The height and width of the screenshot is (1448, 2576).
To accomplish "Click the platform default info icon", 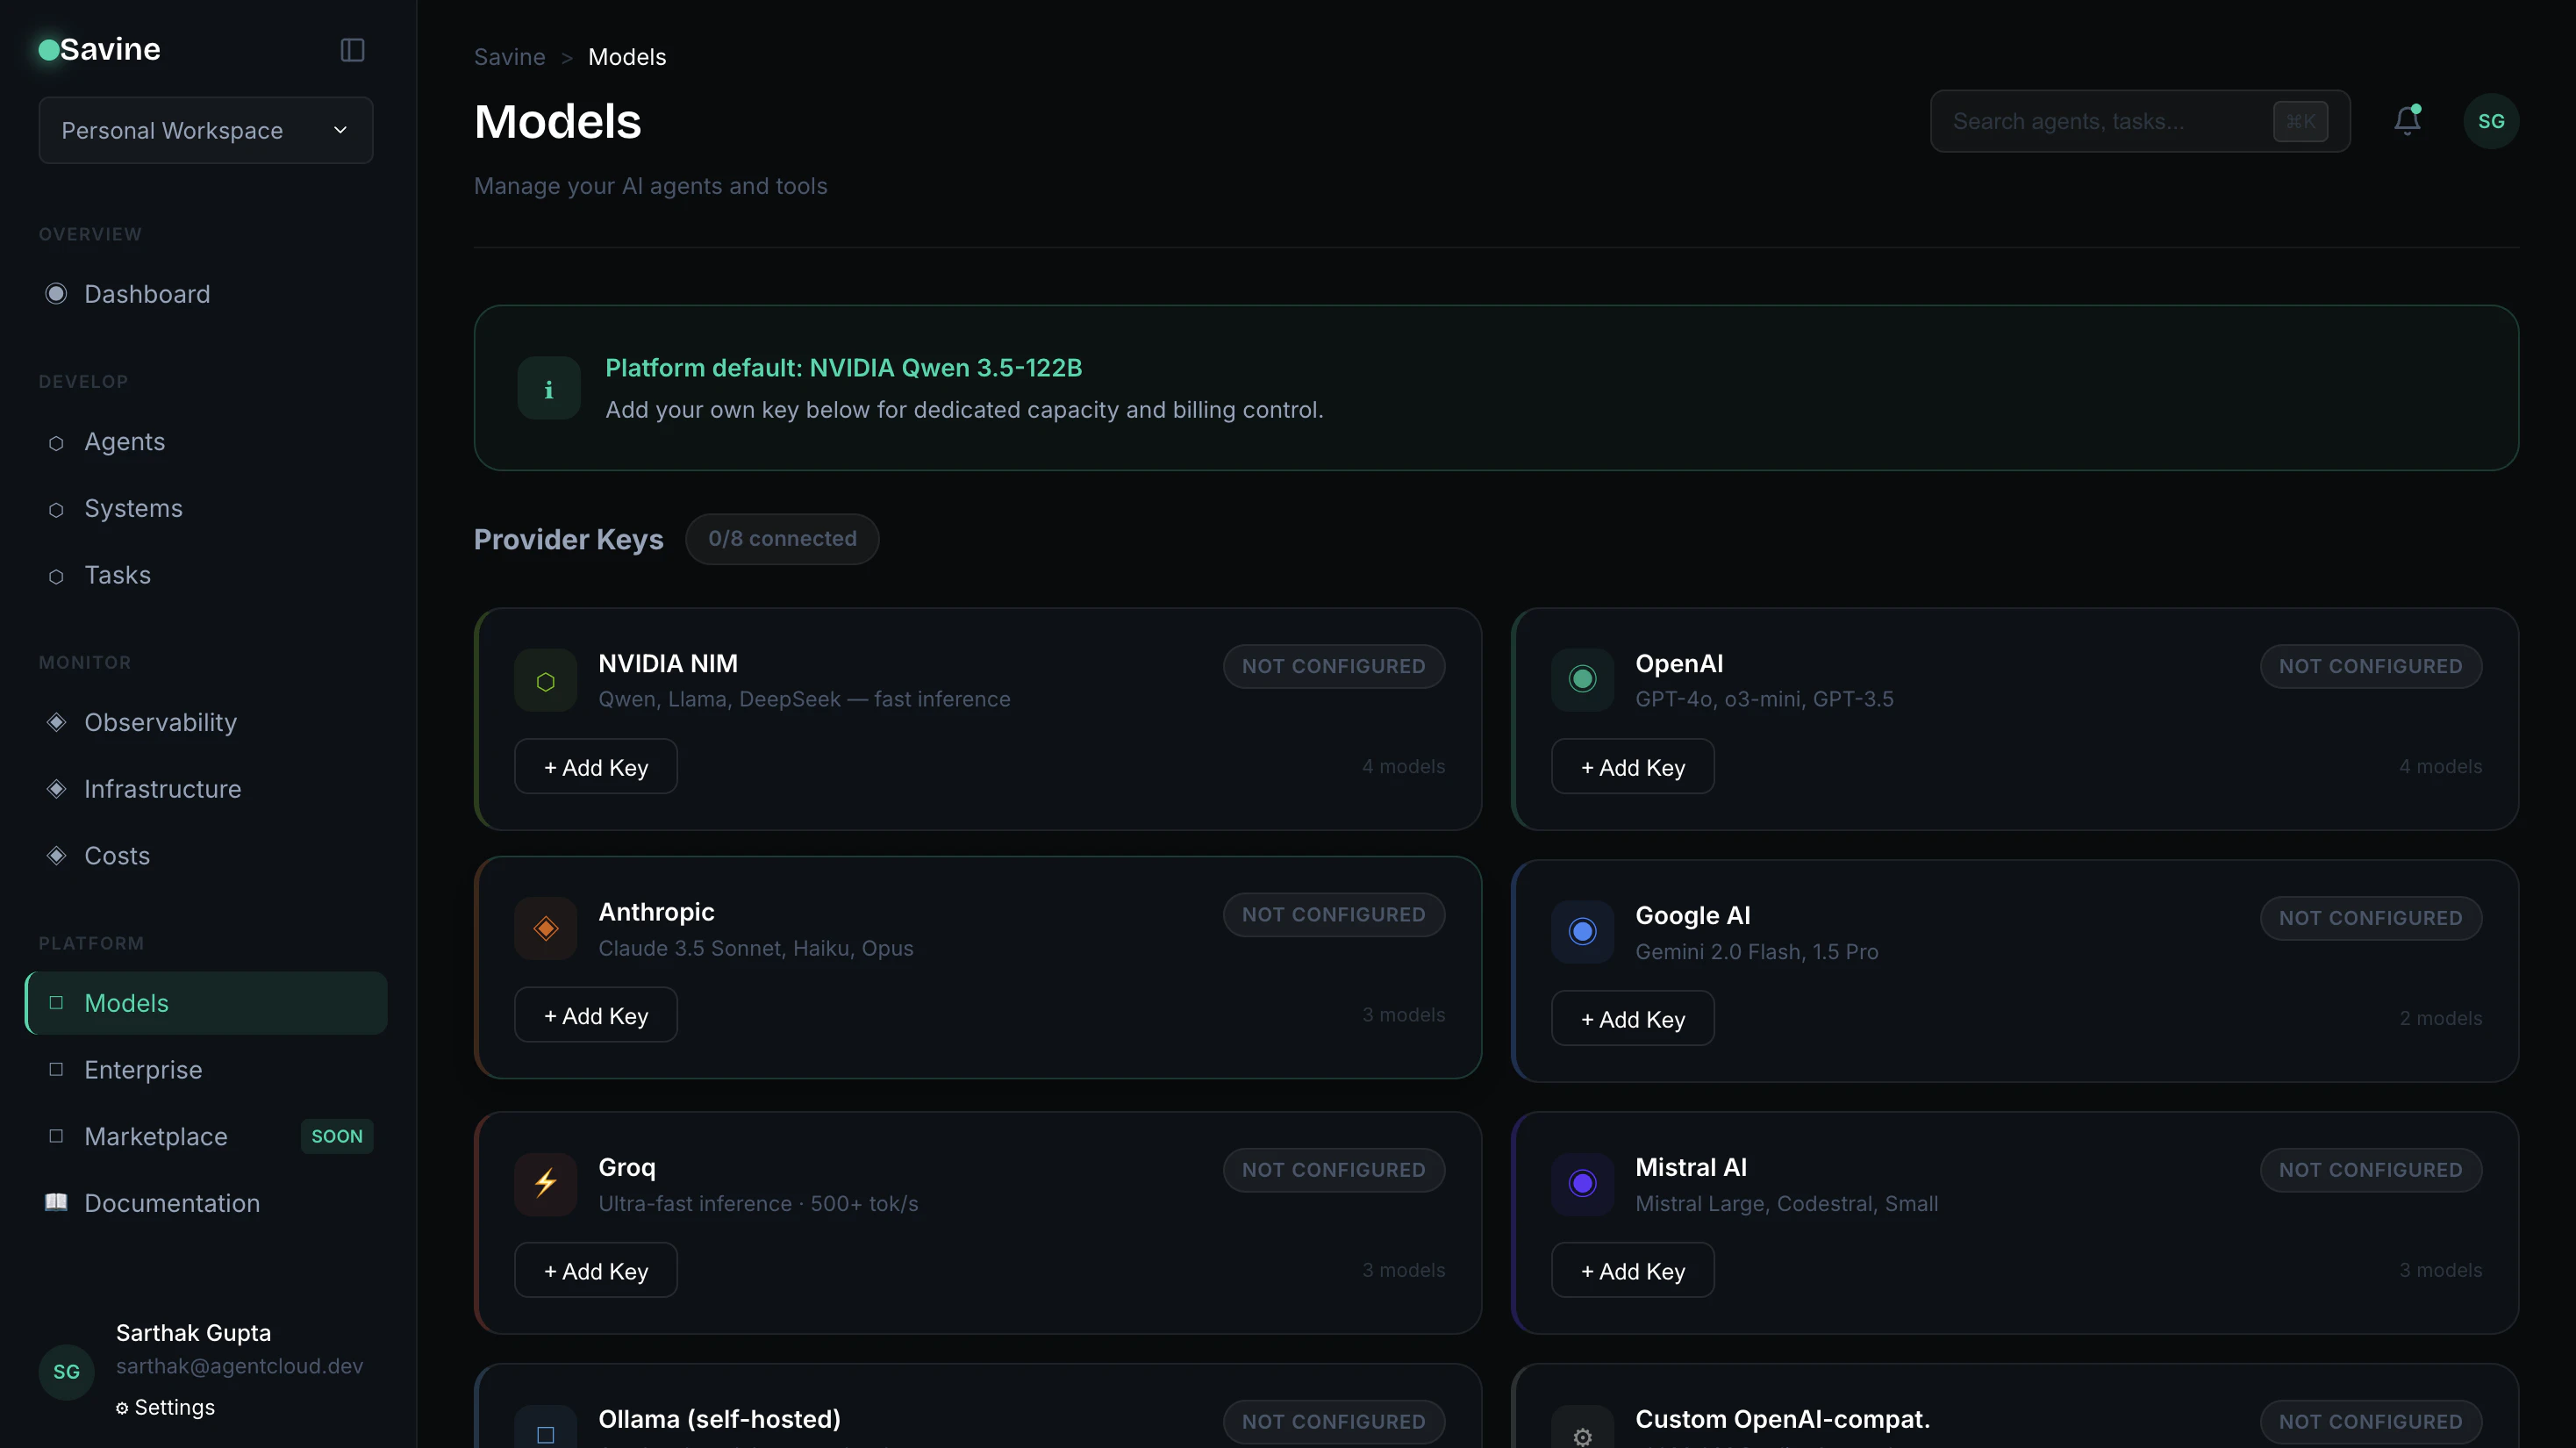I will tap(548, 389).
